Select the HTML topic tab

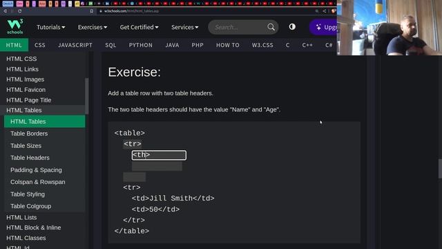(14, 45)
